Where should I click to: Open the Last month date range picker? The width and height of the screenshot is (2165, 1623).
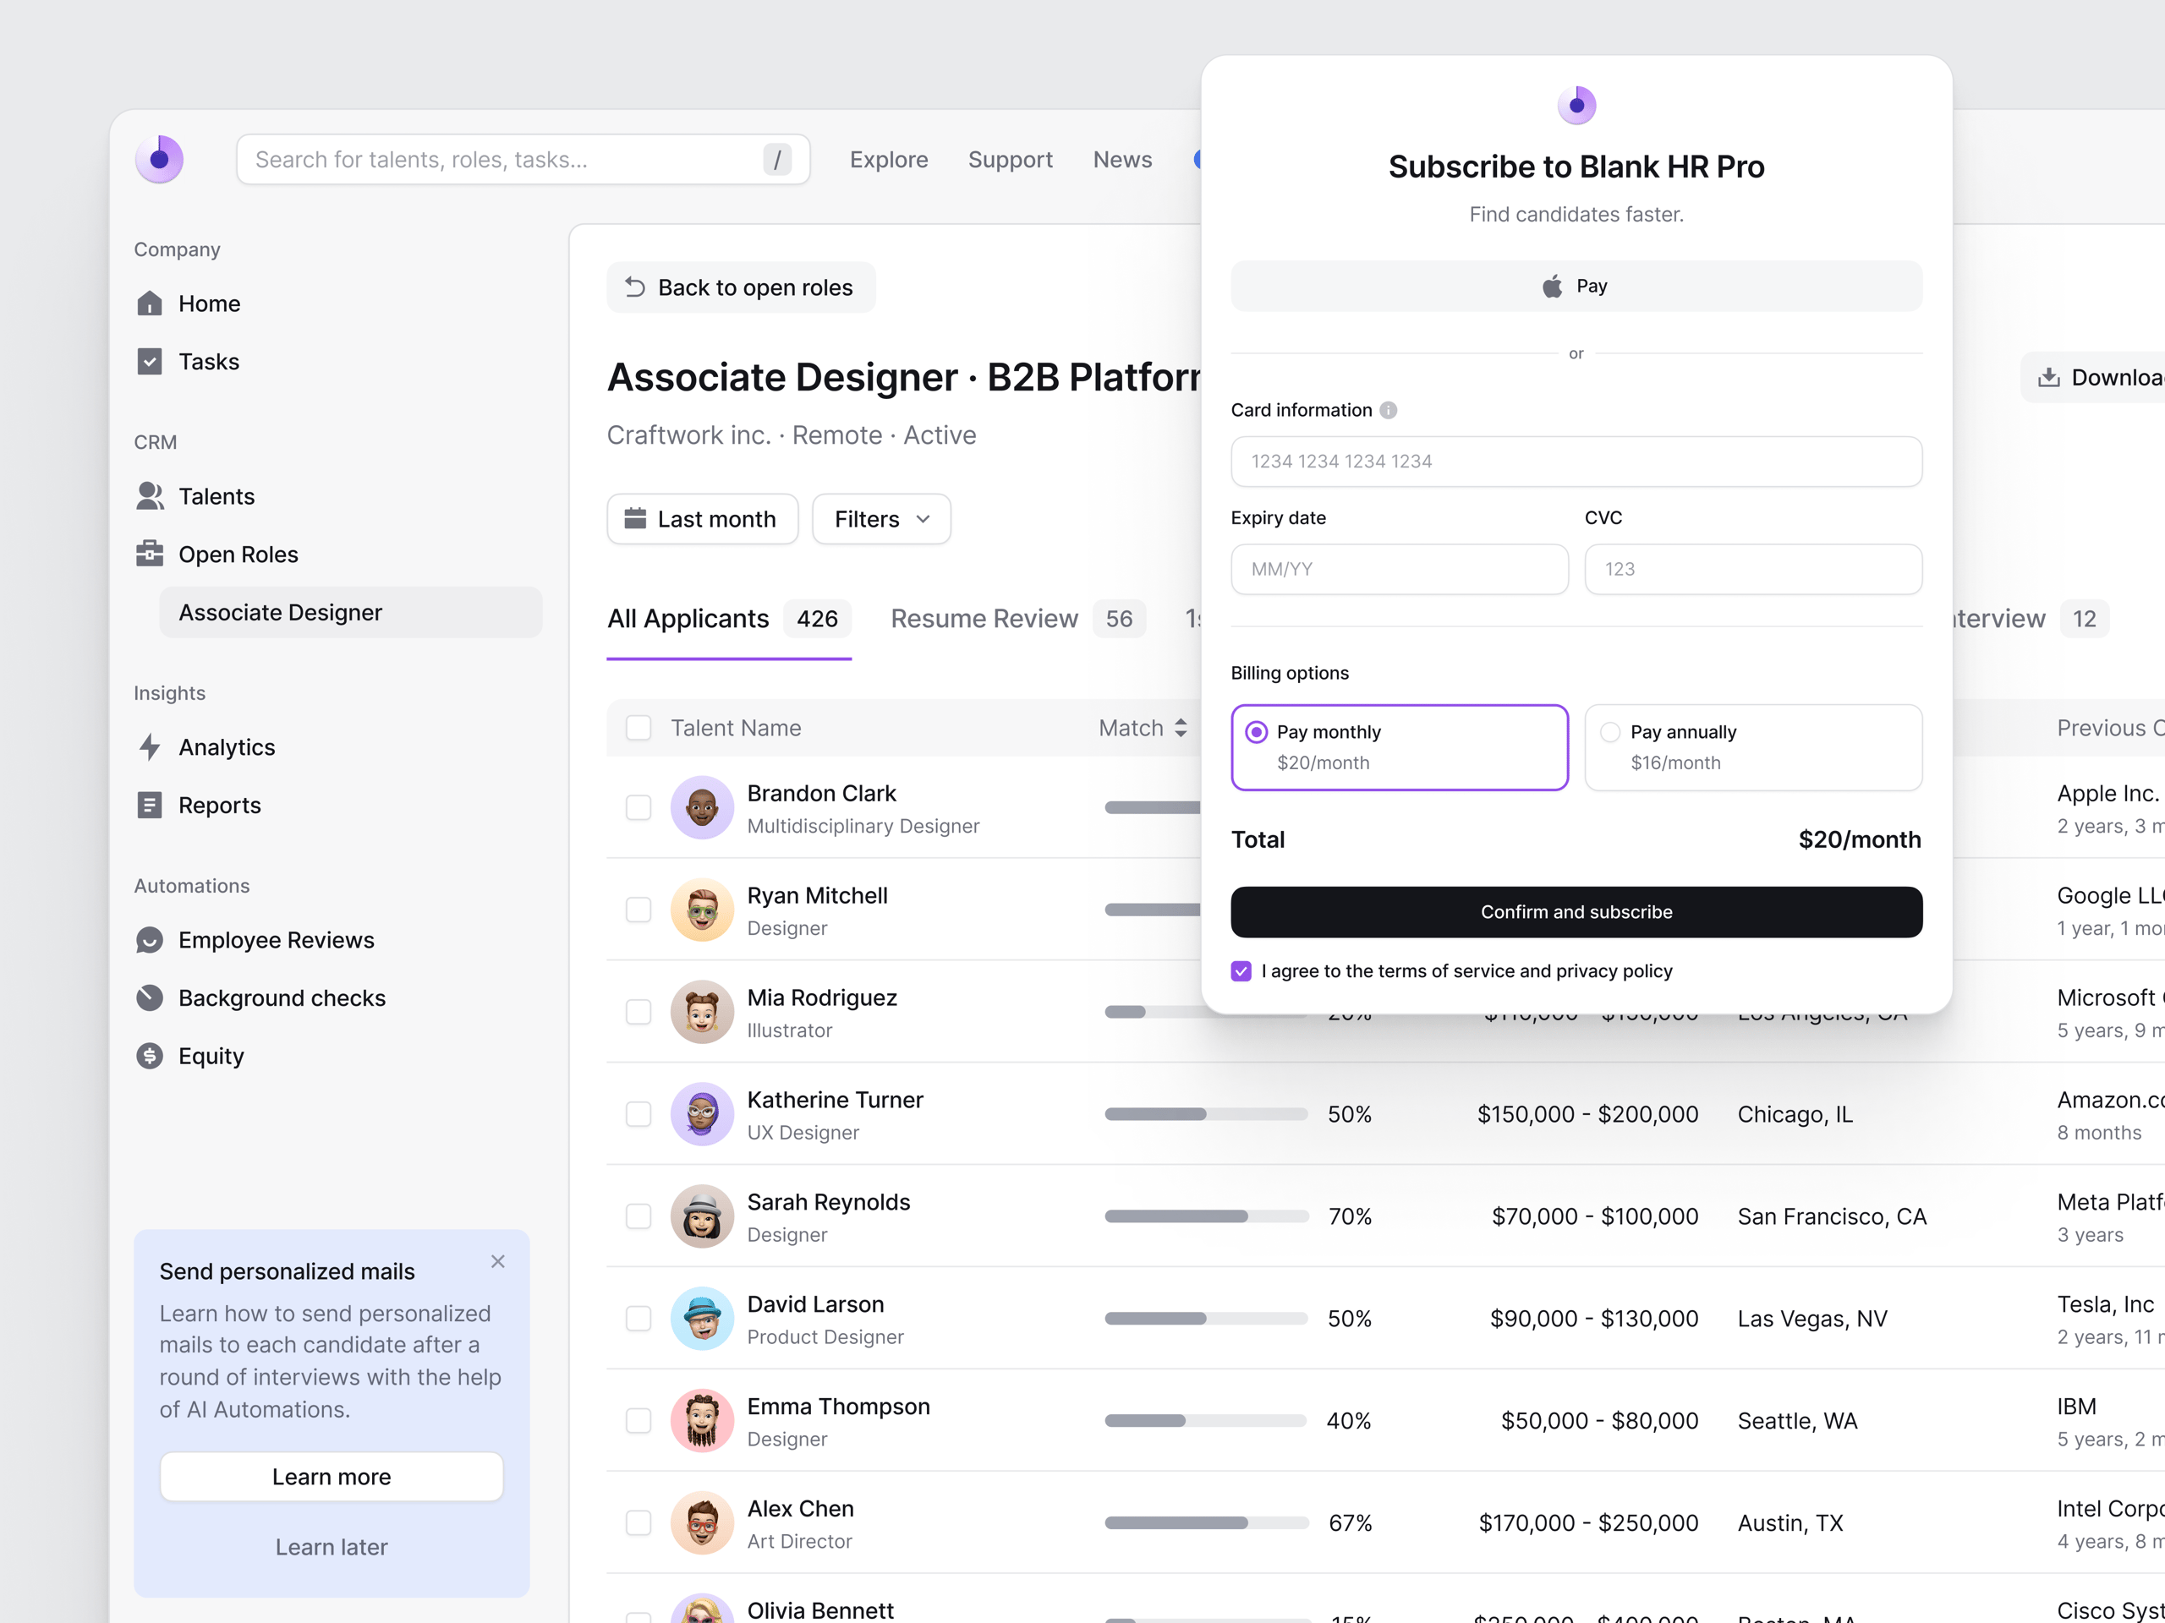(x=702, y=518)
